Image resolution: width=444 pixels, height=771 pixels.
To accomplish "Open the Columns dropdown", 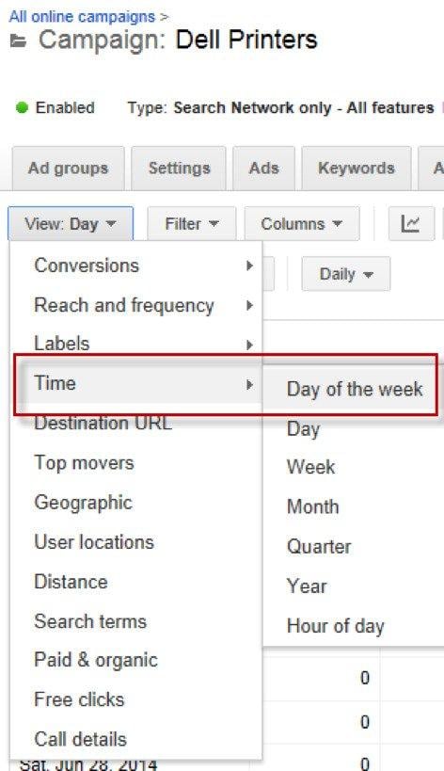I will (x=302, y=224).
